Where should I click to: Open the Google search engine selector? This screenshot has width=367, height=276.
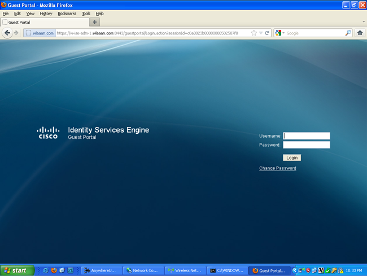click(280, 33)
